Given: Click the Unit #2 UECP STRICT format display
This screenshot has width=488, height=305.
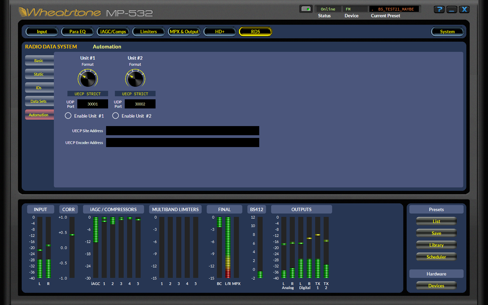Looking at the screenshot, I should point(135,94).
